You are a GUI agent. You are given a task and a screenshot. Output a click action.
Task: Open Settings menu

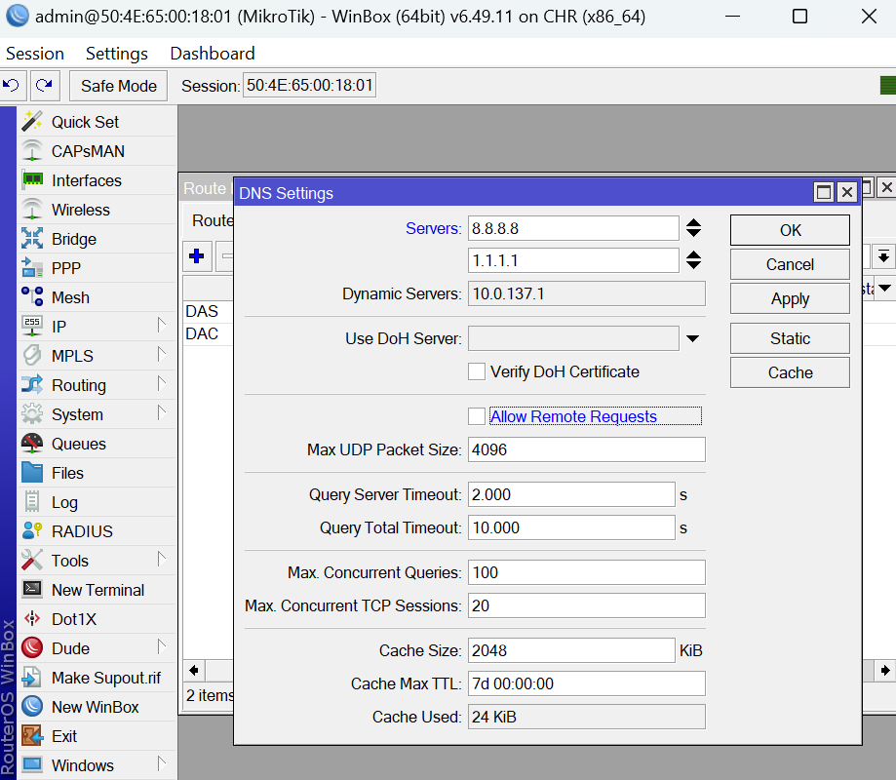click(x=117, y=54)
